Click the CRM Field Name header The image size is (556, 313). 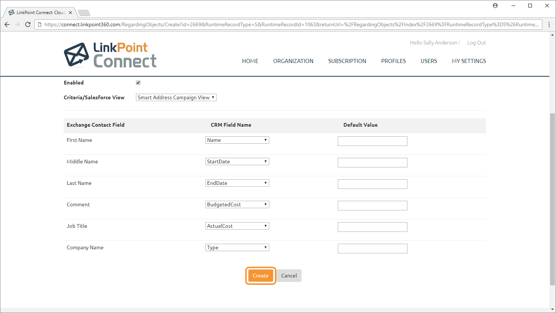tap(231, 125)
